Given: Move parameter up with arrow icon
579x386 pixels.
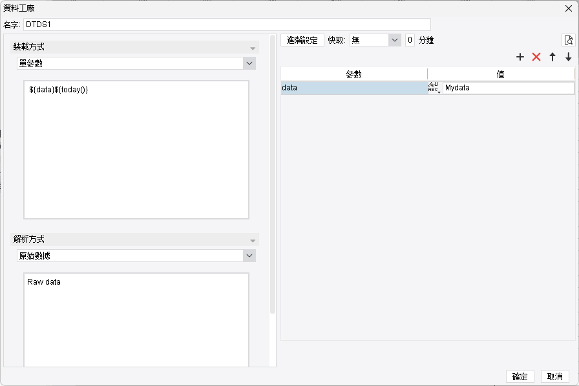Looking at the screenshot, I should (553, 57).
